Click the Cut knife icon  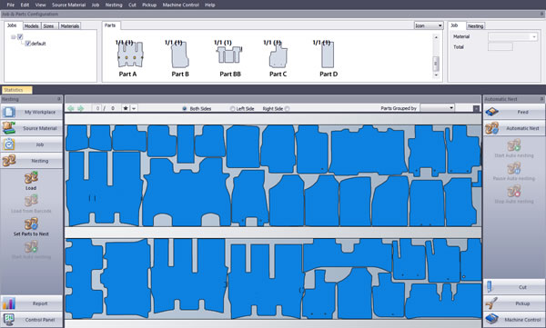pyautogui.click(x=490, y=287)
